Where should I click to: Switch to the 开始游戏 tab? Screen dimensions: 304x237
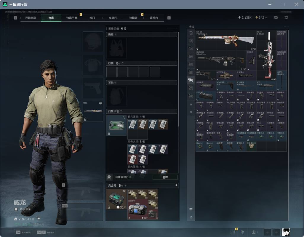coord(31,18)
